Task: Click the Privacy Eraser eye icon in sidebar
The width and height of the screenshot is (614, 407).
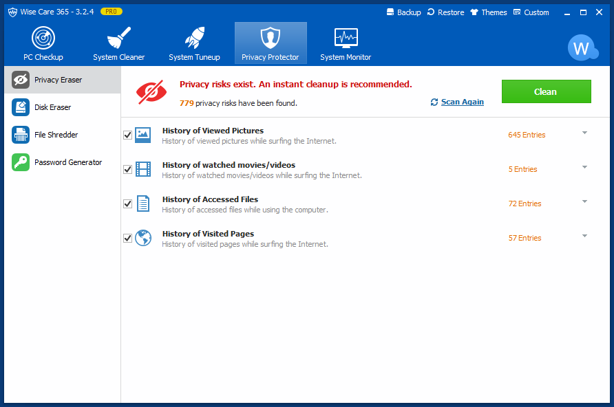Action: pos(21,80)
